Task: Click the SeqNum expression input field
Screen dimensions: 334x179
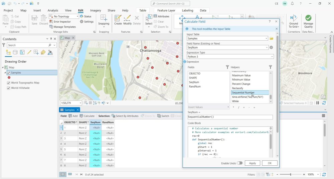Action: (230, 117)
